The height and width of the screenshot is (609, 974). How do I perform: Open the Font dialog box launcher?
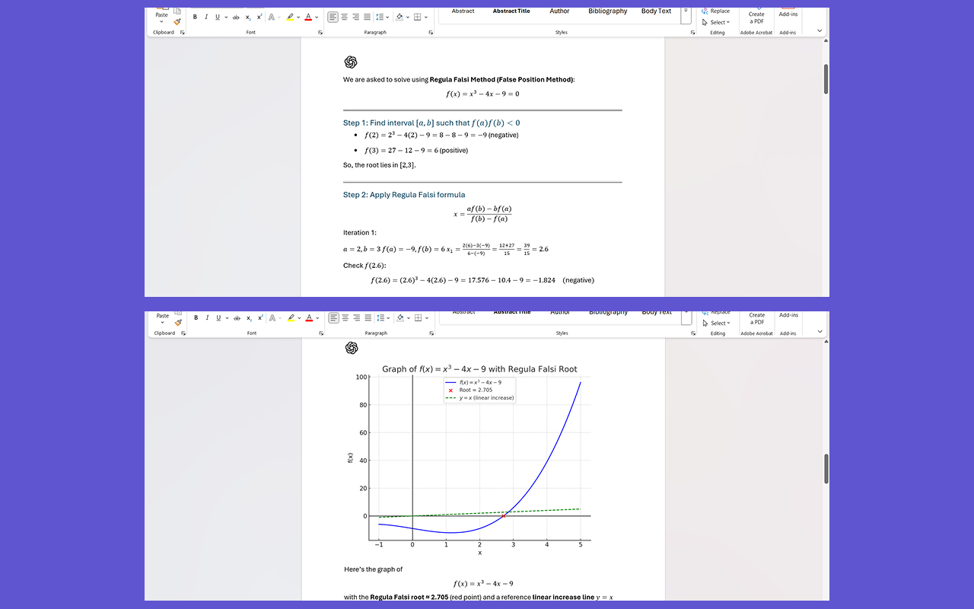coord(320,32)
